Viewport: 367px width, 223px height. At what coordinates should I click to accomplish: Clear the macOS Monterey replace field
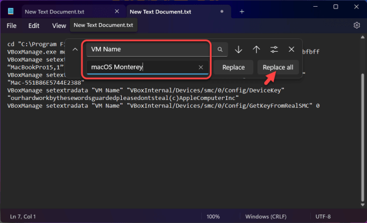[201, 68]
